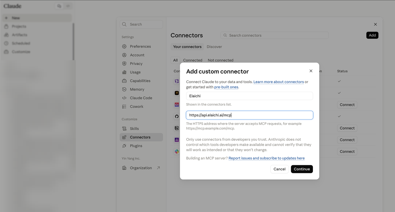The image size is (395, 212).
Task: Click the clock icon beside Scheduled
Action: (x=6, y=43)
